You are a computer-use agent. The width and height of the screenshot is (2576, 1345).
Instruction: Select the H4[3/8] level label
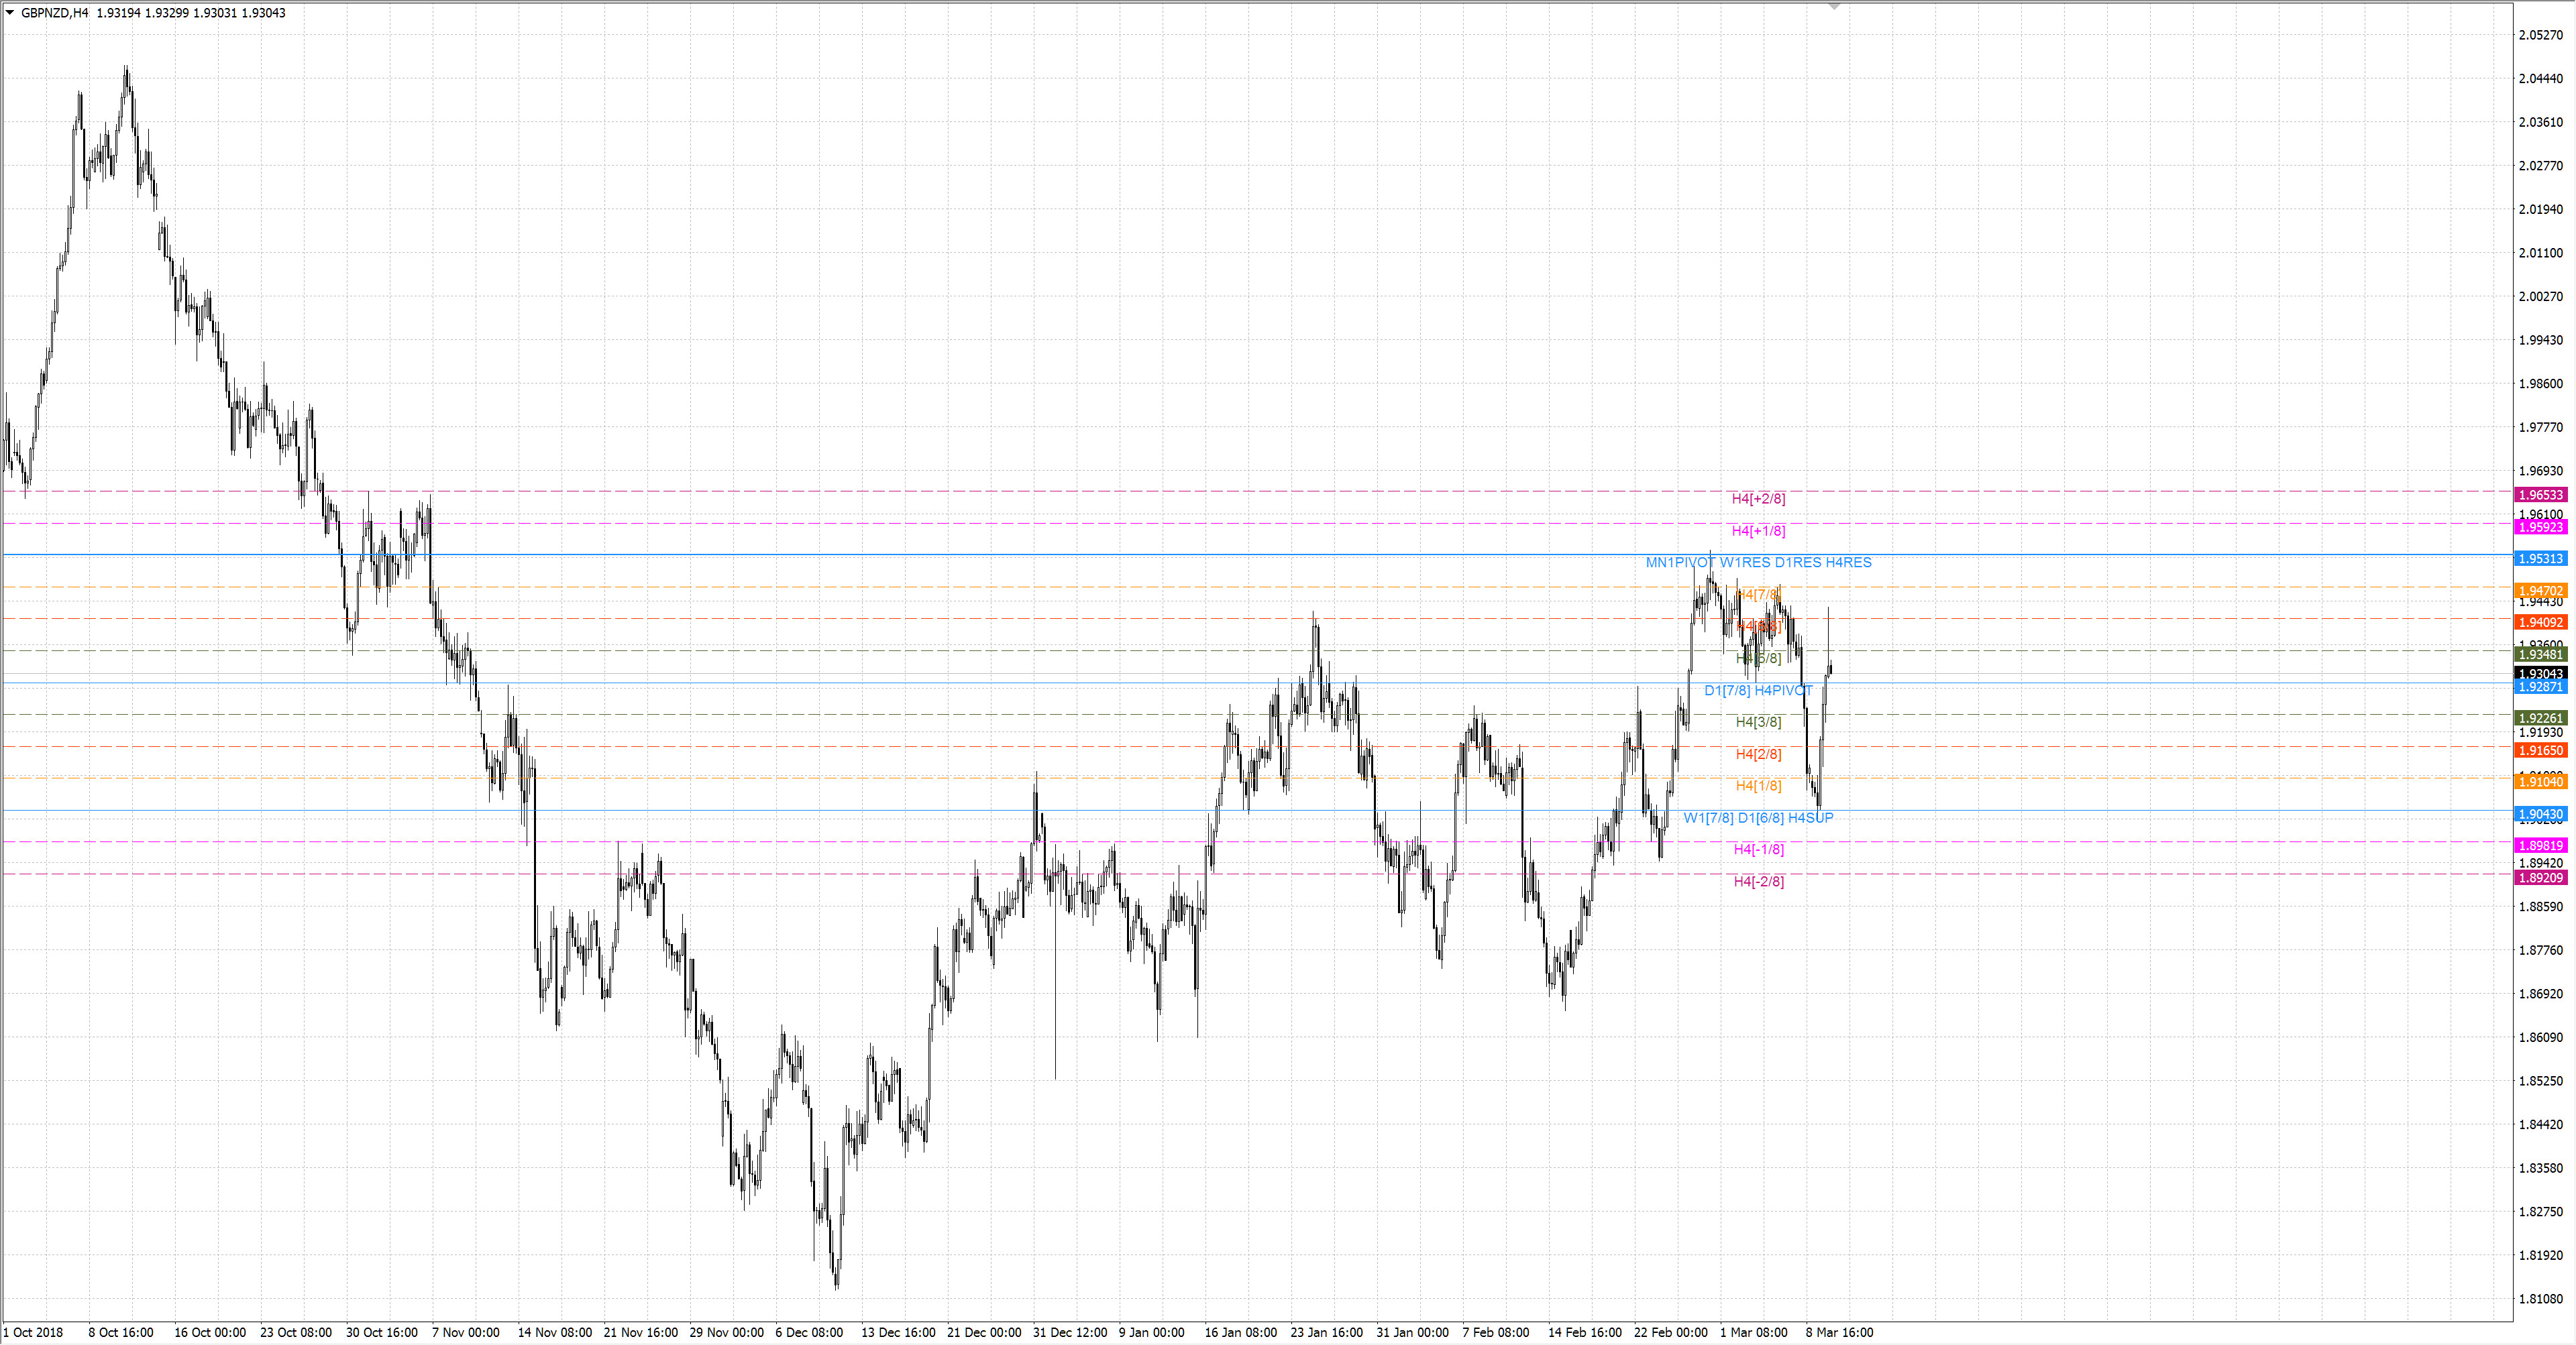pos(1758,721)
